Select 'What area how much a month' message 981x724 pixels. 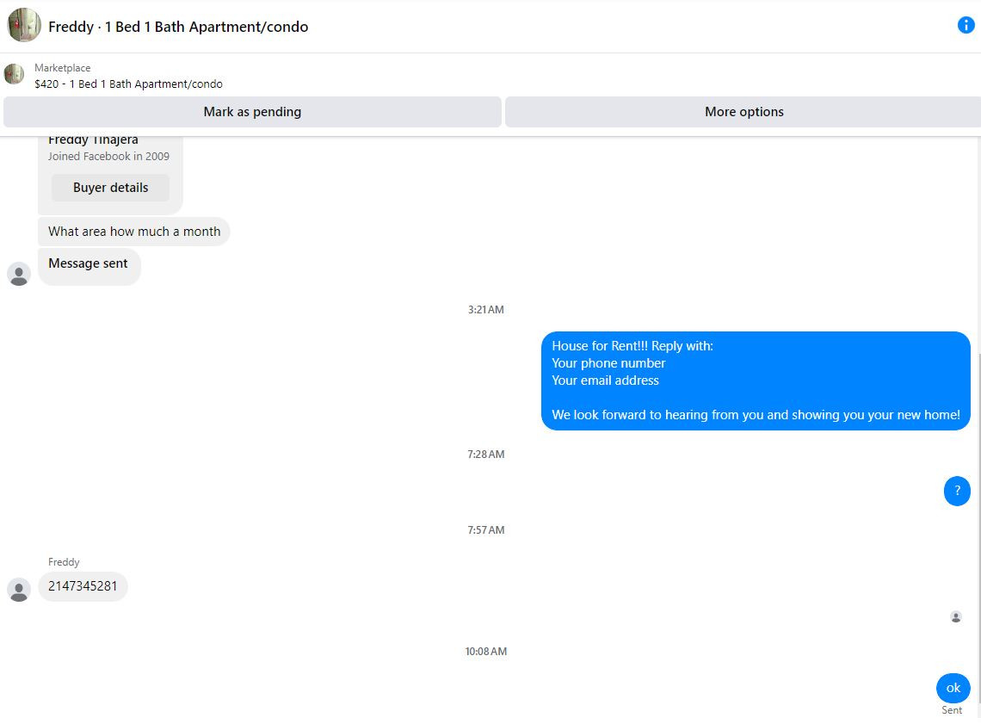[x=134, y=232]
